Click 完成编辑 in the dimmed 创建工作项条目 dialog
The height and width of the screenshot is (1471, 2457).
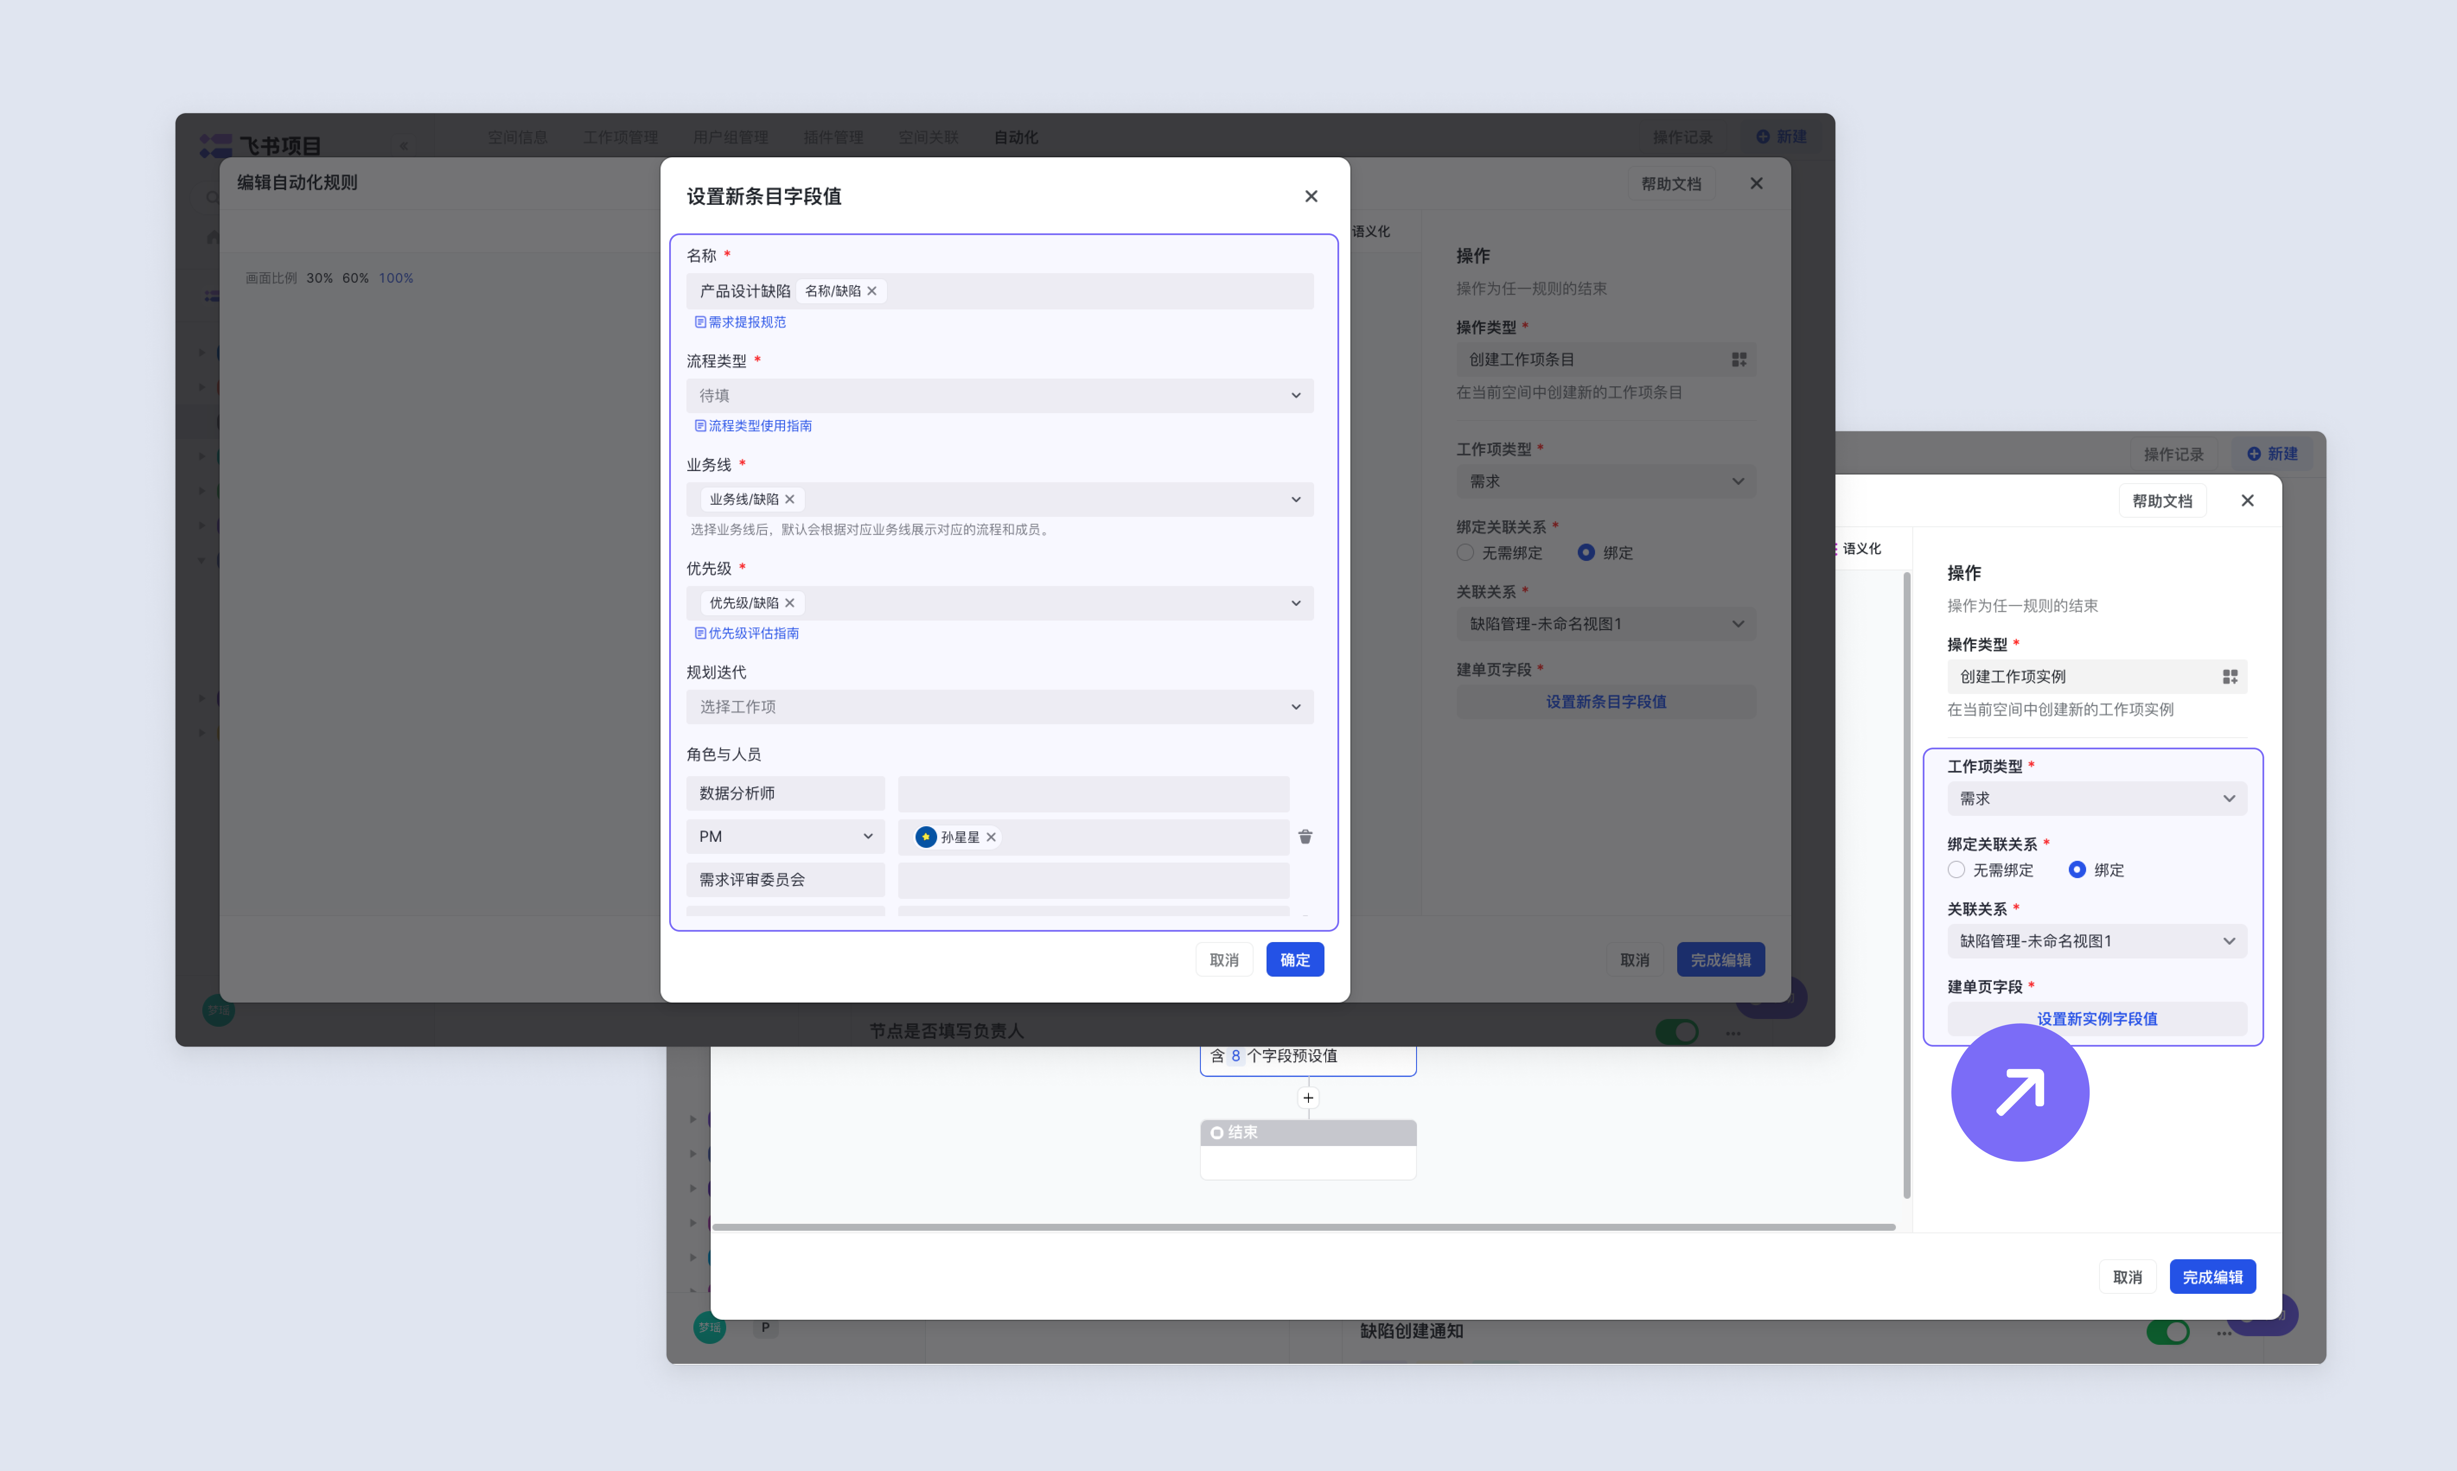(x=1720, y=959)
